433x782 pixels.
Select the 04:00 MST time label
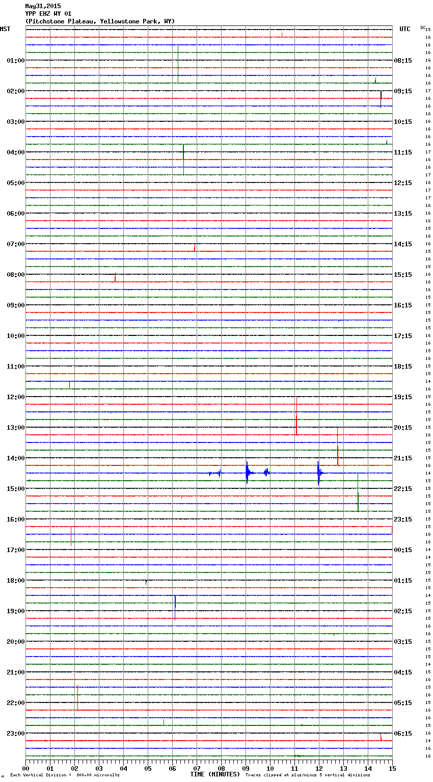click(15, 152)
